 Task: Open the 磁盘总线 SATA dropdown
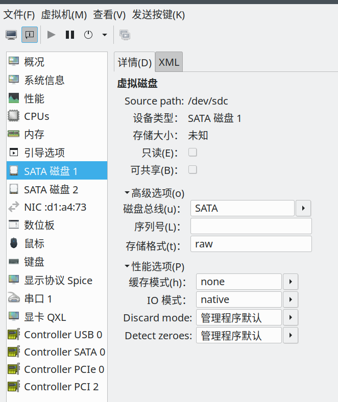tap(303, 208)
